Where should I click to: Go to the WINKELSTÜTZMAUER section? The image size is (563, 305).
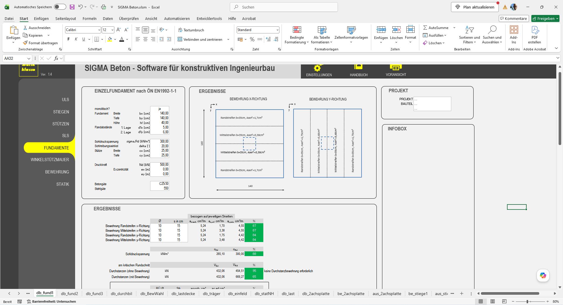[x=50, y=160]
